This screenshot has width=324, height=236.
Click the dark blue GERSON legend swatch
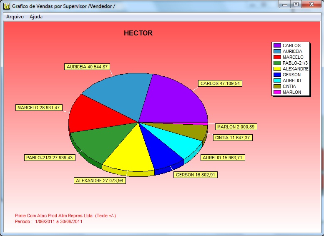click(277, 75)
